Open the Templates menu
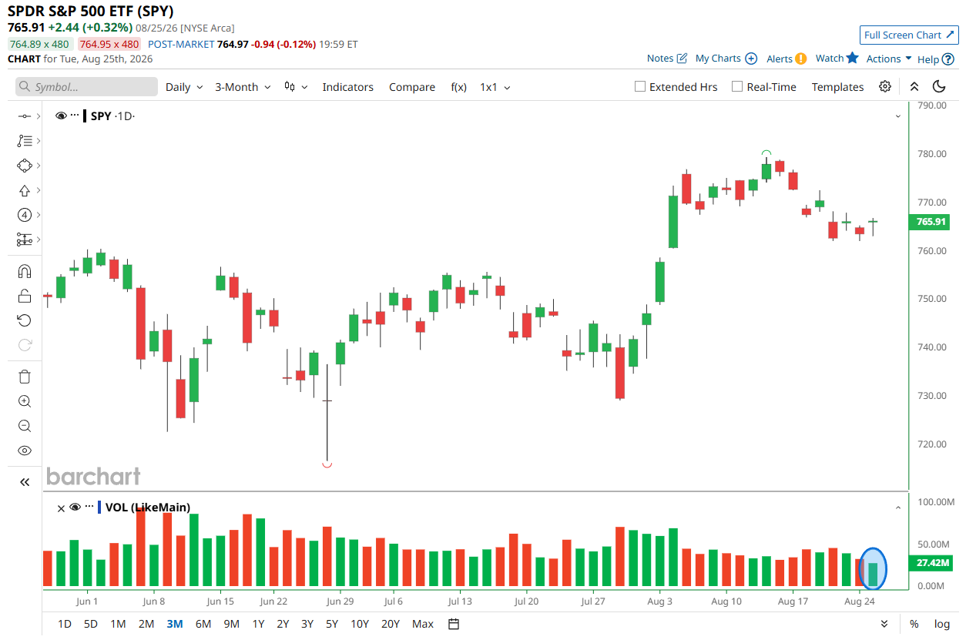 837,87
